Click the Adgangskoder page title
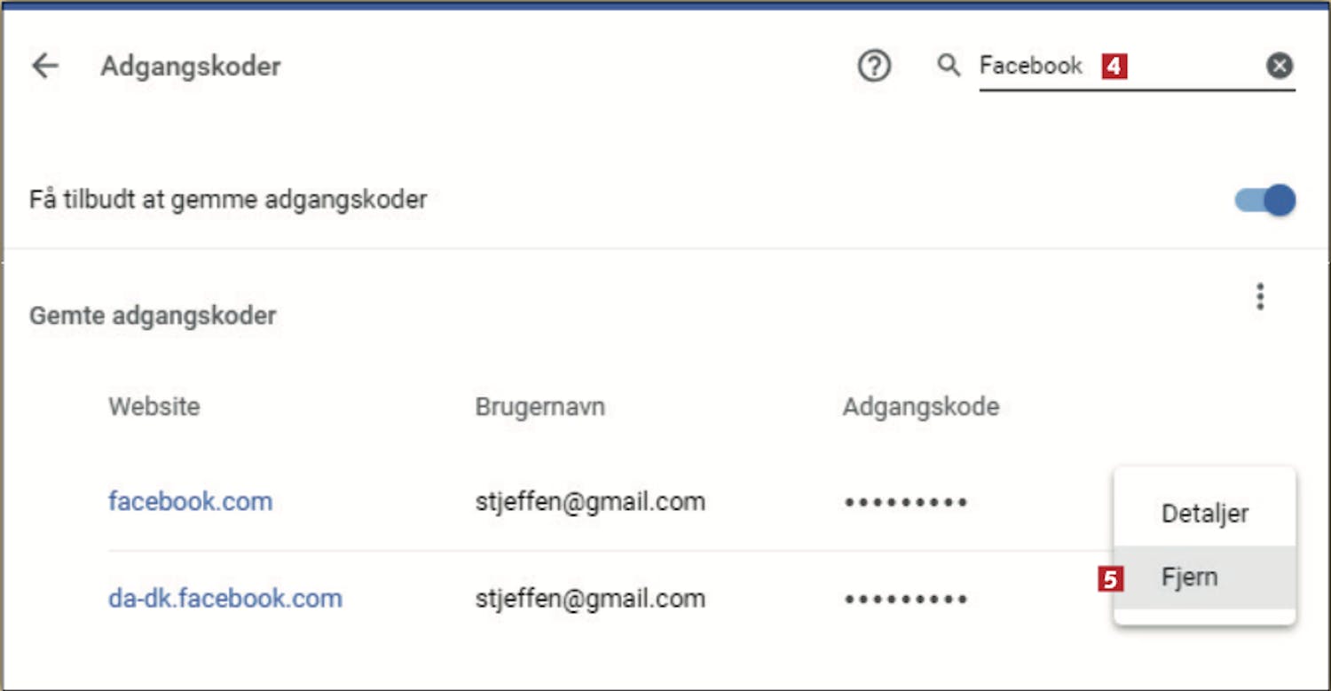 click(x=191, y=67)
